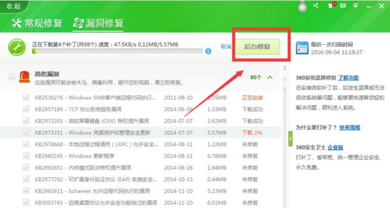This screenshot has width=390, height=208.
Task: Click the blue info icon beside progress bar
Action: (208, 51)
